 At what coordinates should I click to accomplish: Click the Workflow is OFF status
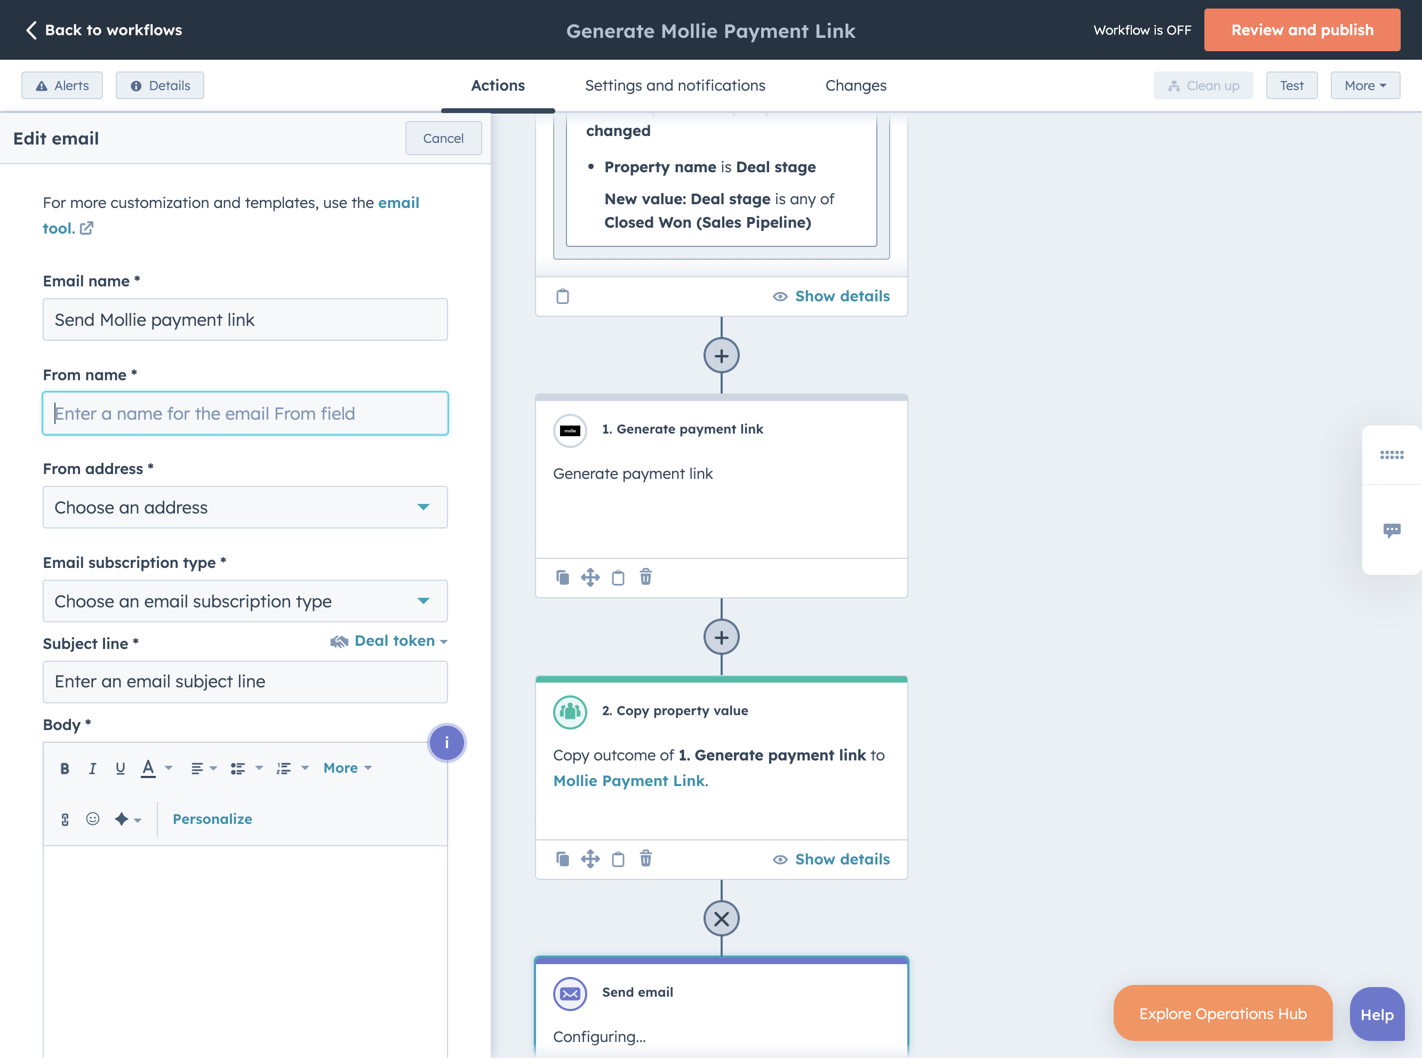click(1142, 30)
